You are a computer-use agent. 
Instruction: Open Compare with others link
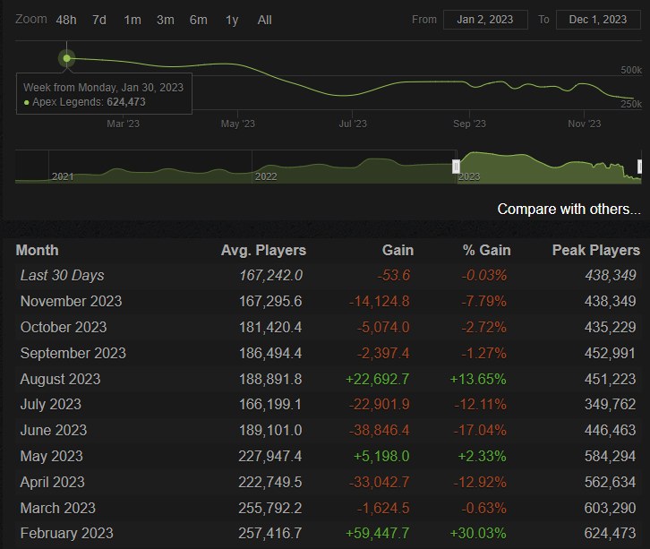click(569, 209)
